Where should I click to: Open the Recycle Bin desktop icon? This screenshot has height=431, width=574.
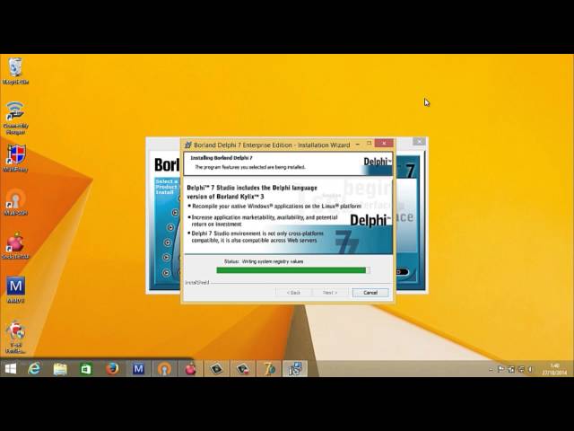click(x=15, y=71)
